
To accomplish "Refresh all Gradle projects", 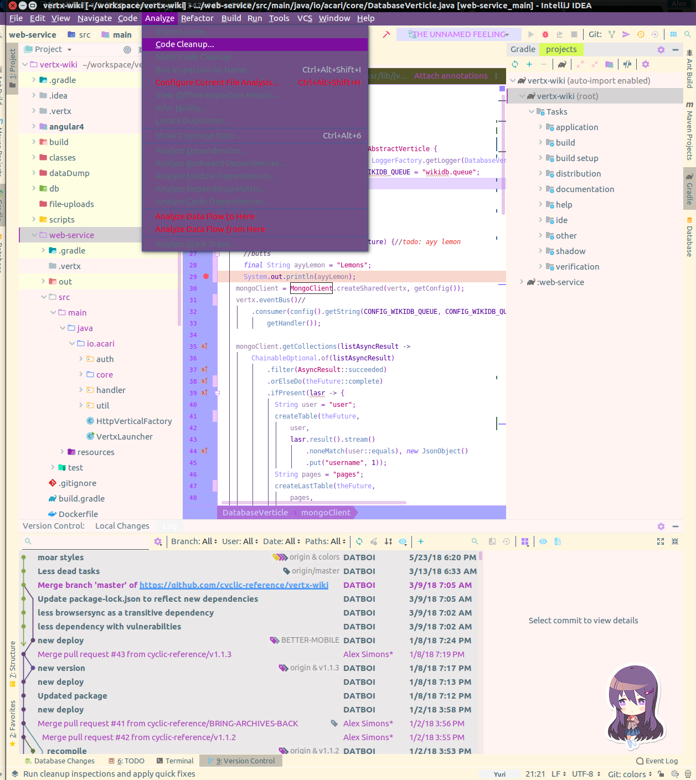I will pos(514,64).
